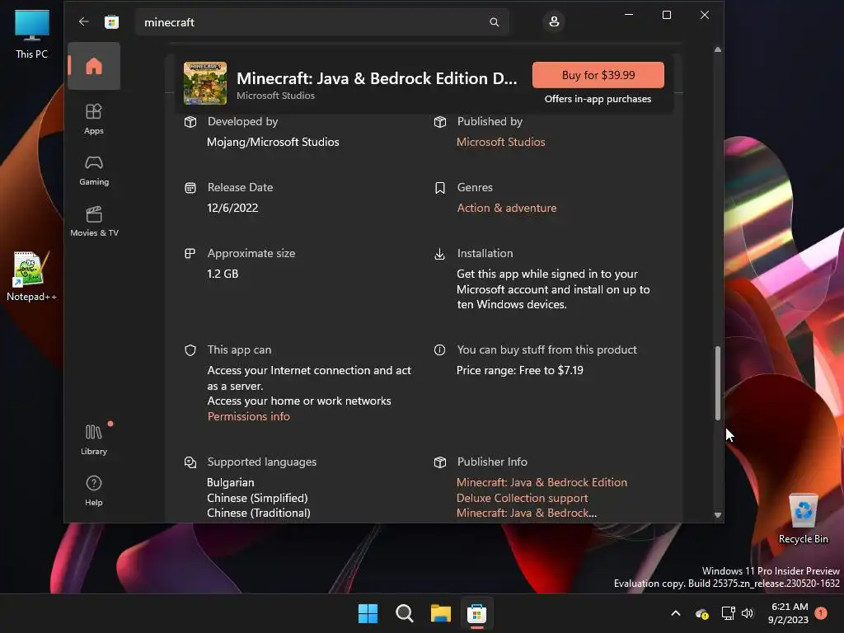This screenshot has width=844, height=633.
Task: Click Microsoft Store icon in taskbar
Action: point(476,613)
